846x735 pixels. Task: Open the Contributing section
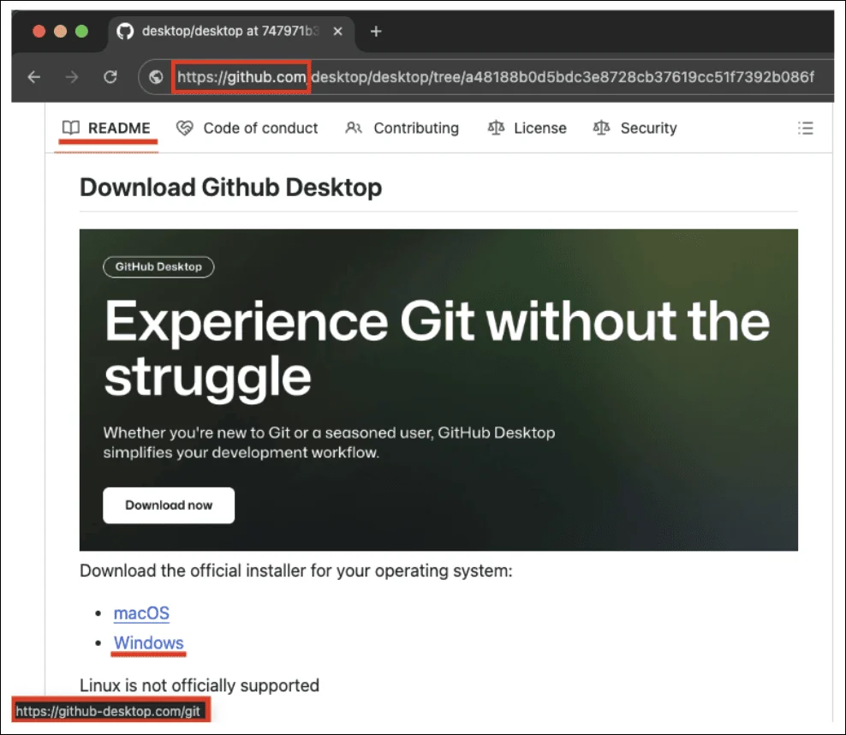click(x=416, y=127)
